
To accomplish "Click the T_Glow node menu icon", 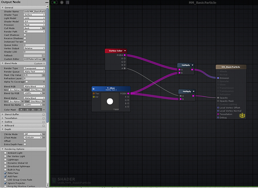I will pos(94,89).
